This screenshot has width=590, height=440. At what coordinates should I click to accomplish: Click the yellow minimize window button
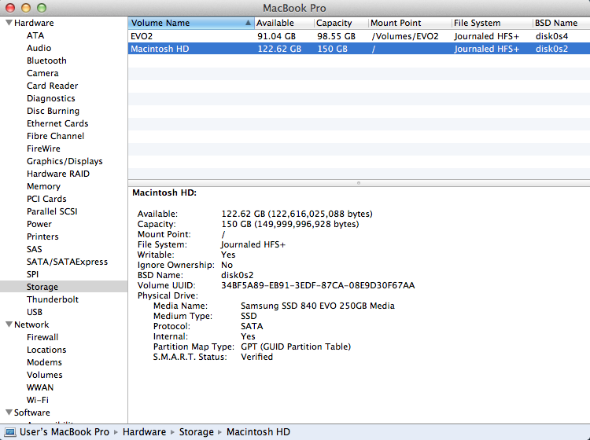[26, 8]
